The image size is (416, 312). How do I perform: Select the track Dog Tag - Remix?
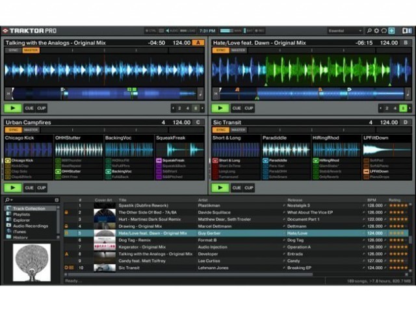coord(135,240)
